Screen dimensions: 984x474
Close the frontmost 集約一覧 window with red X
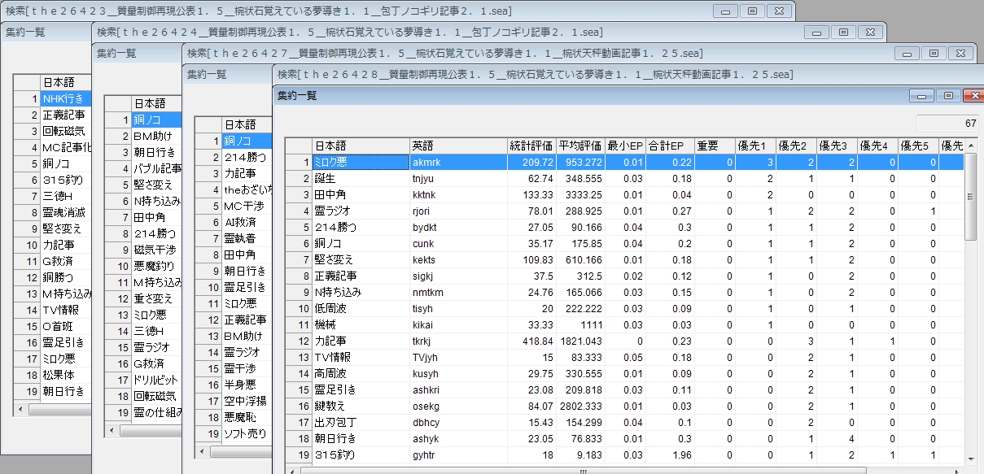pos(973,96)
